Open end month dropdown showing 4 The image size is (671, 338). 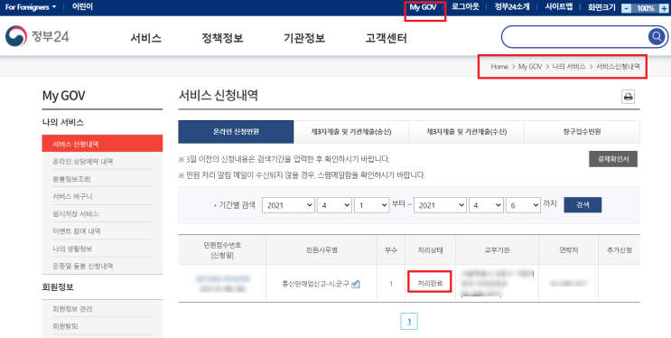coord(486,205)
